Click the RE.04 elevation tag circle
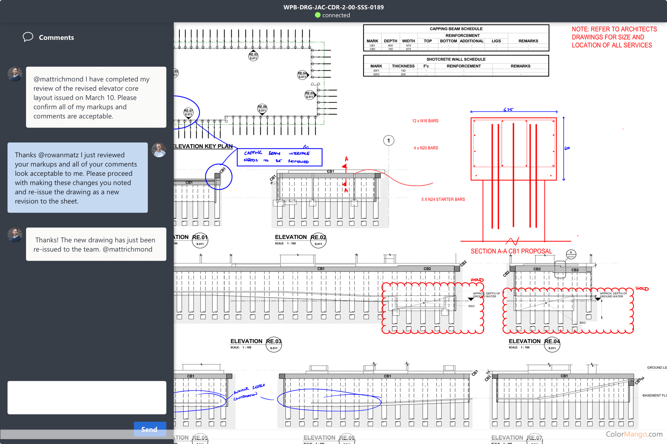 click(x=552, y=344)
